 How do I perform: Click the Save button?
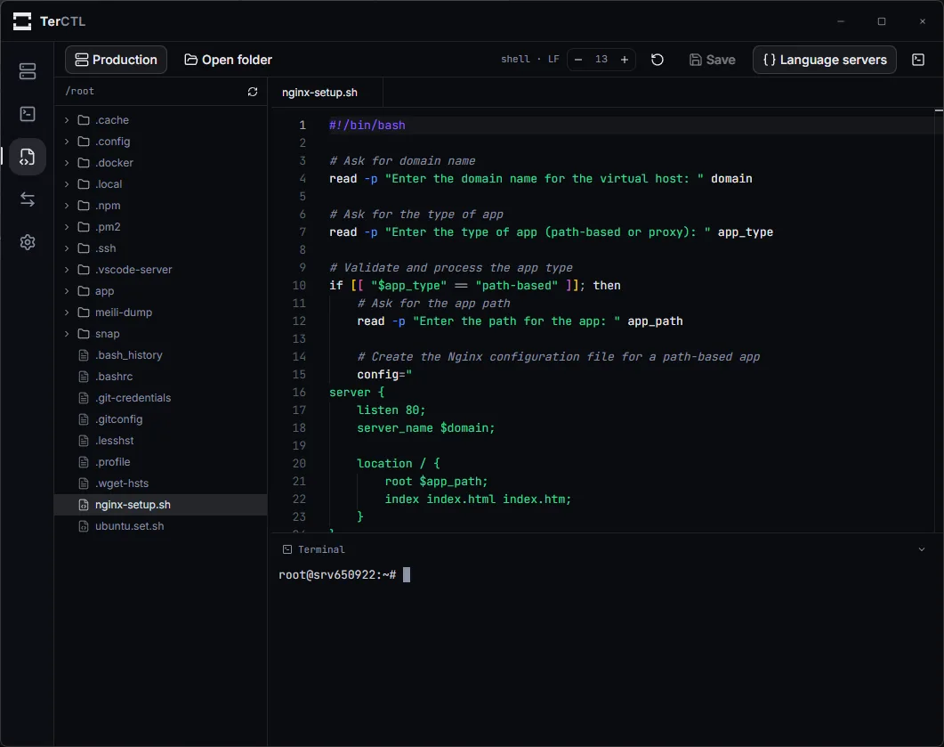pyautogui.click(x=712, y=60)
